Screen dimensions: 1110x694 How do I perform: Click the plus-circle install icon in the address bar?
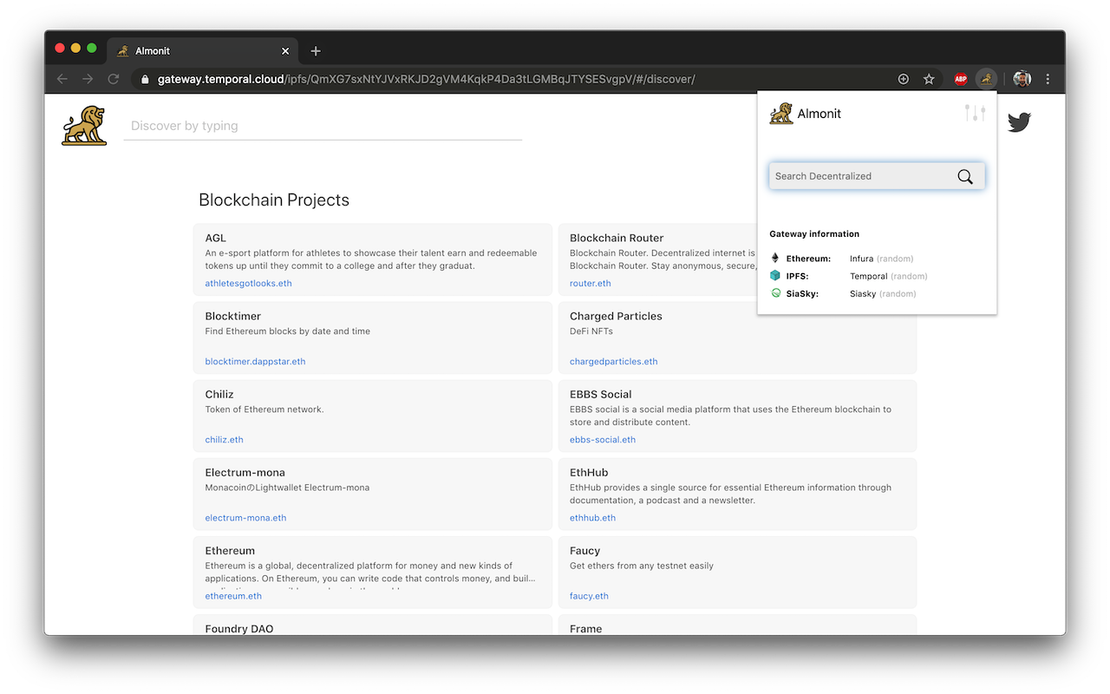[904, 79]
